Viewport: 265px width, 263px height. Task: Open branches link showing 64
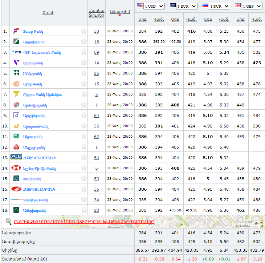[97, 116]
